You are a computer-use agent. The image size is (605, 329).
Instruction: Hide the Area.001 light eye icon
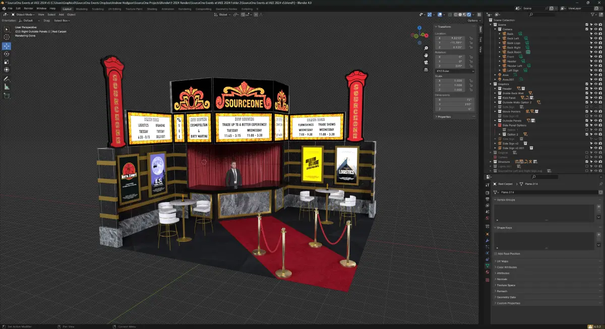point(596,79)
